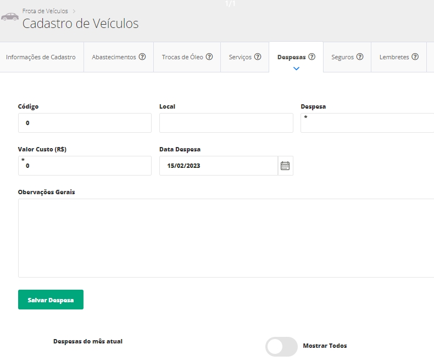The image size is (434, 361).
Task: Click into the Obervações Gerais text area
Action: tap(226, 238)
